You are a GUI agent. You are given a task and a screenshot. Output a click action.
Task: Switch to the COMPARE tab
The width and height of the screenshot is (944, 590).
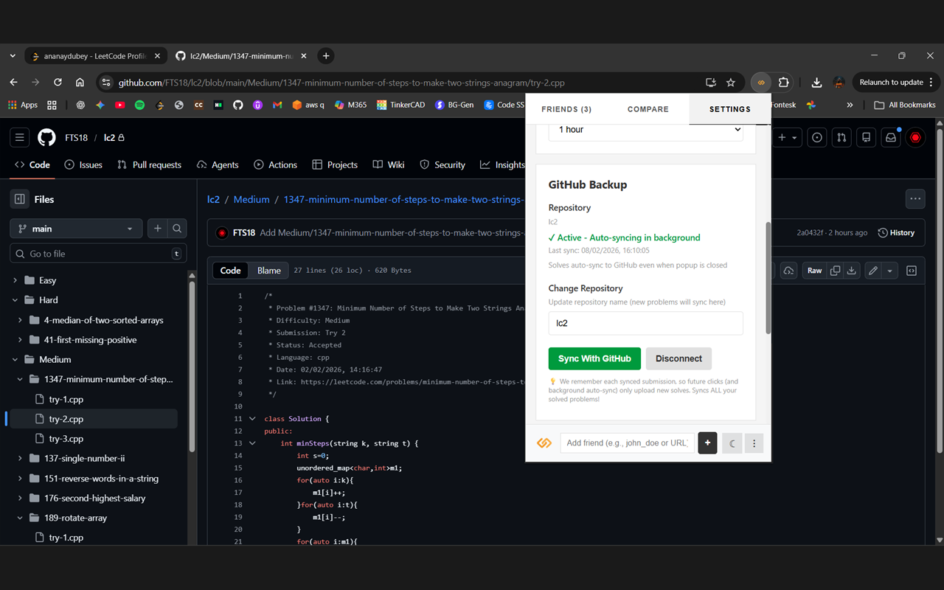click(648, 108)
